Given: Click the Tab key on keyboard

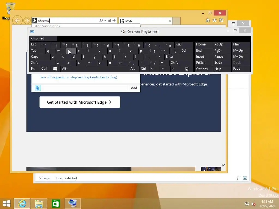Looking at the screenshot, I should 37,51.
